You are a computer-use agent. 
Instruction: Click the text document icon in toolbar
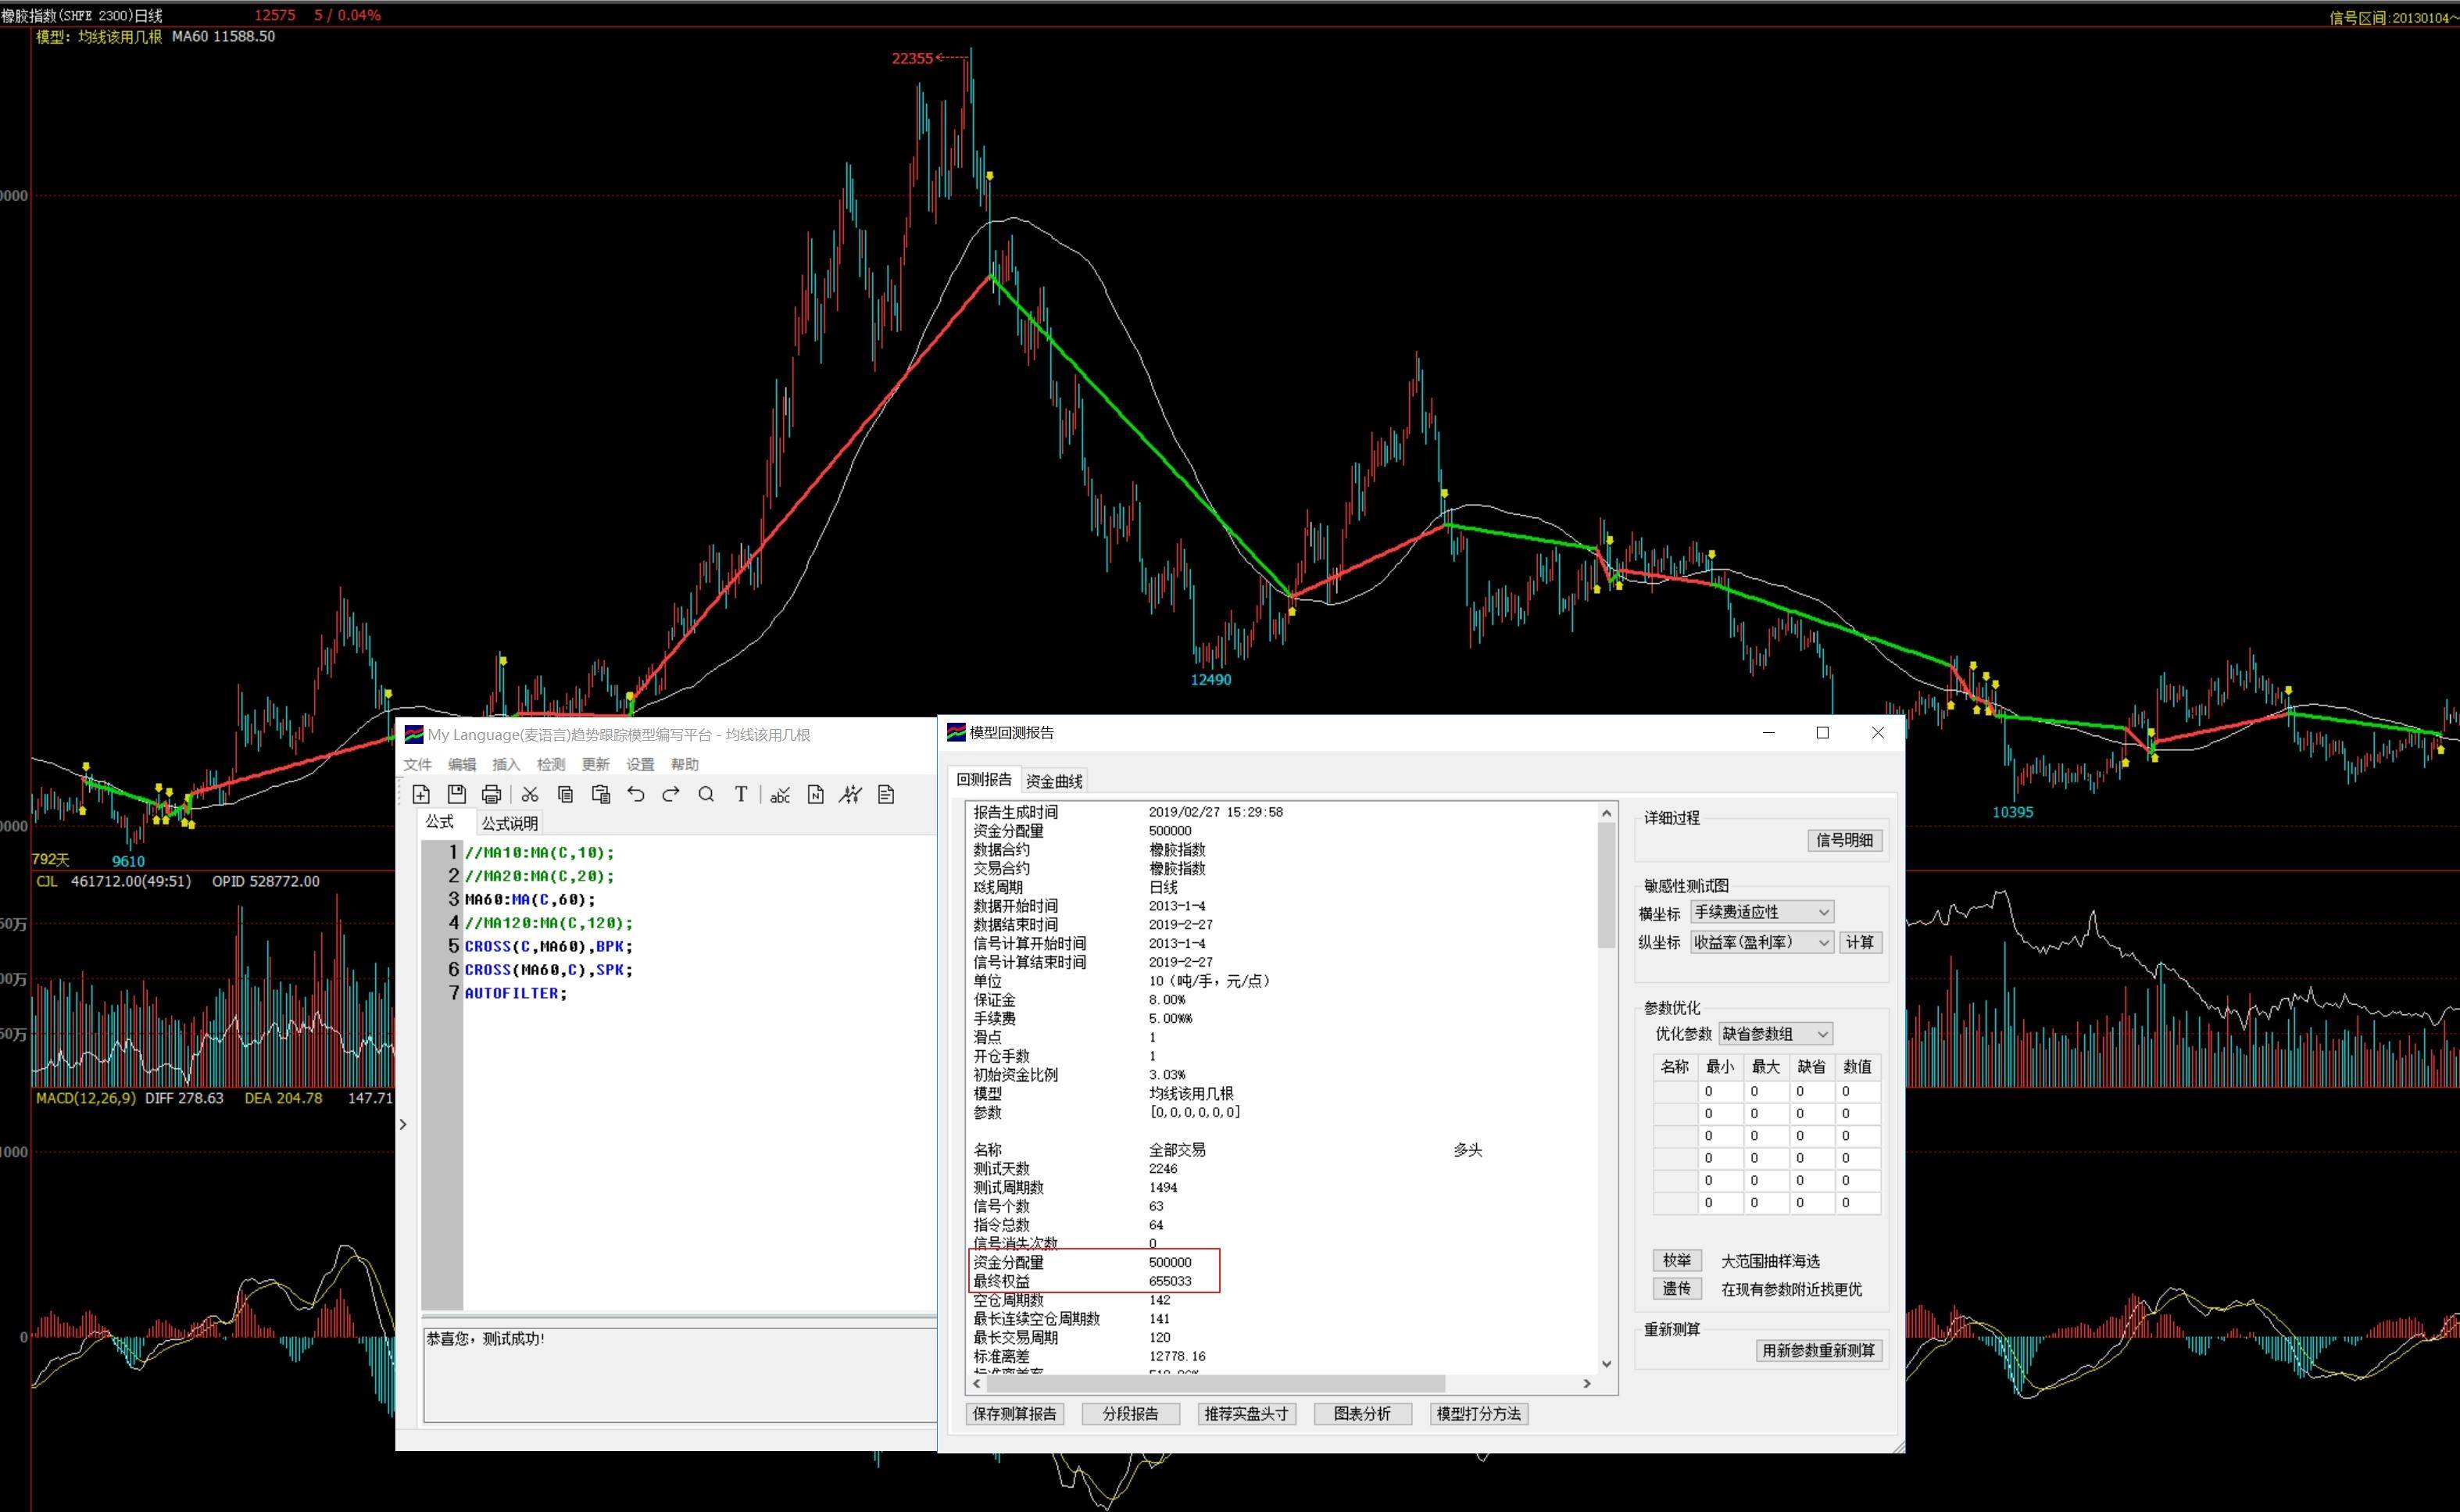pyautogui.click(x=886, y=794)
